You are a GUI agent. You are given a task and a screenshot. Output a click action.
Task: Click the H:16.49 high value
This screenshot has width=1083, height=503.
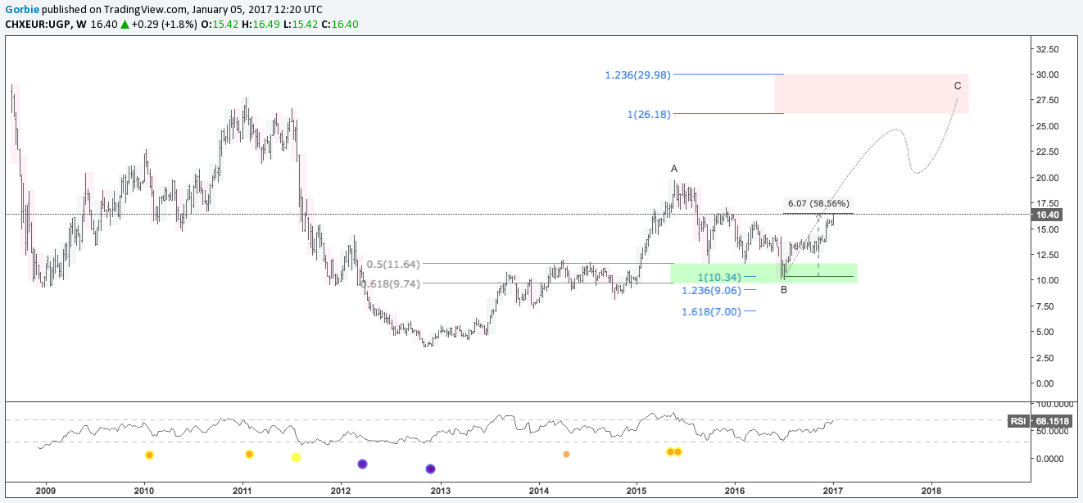click(261, 25)
